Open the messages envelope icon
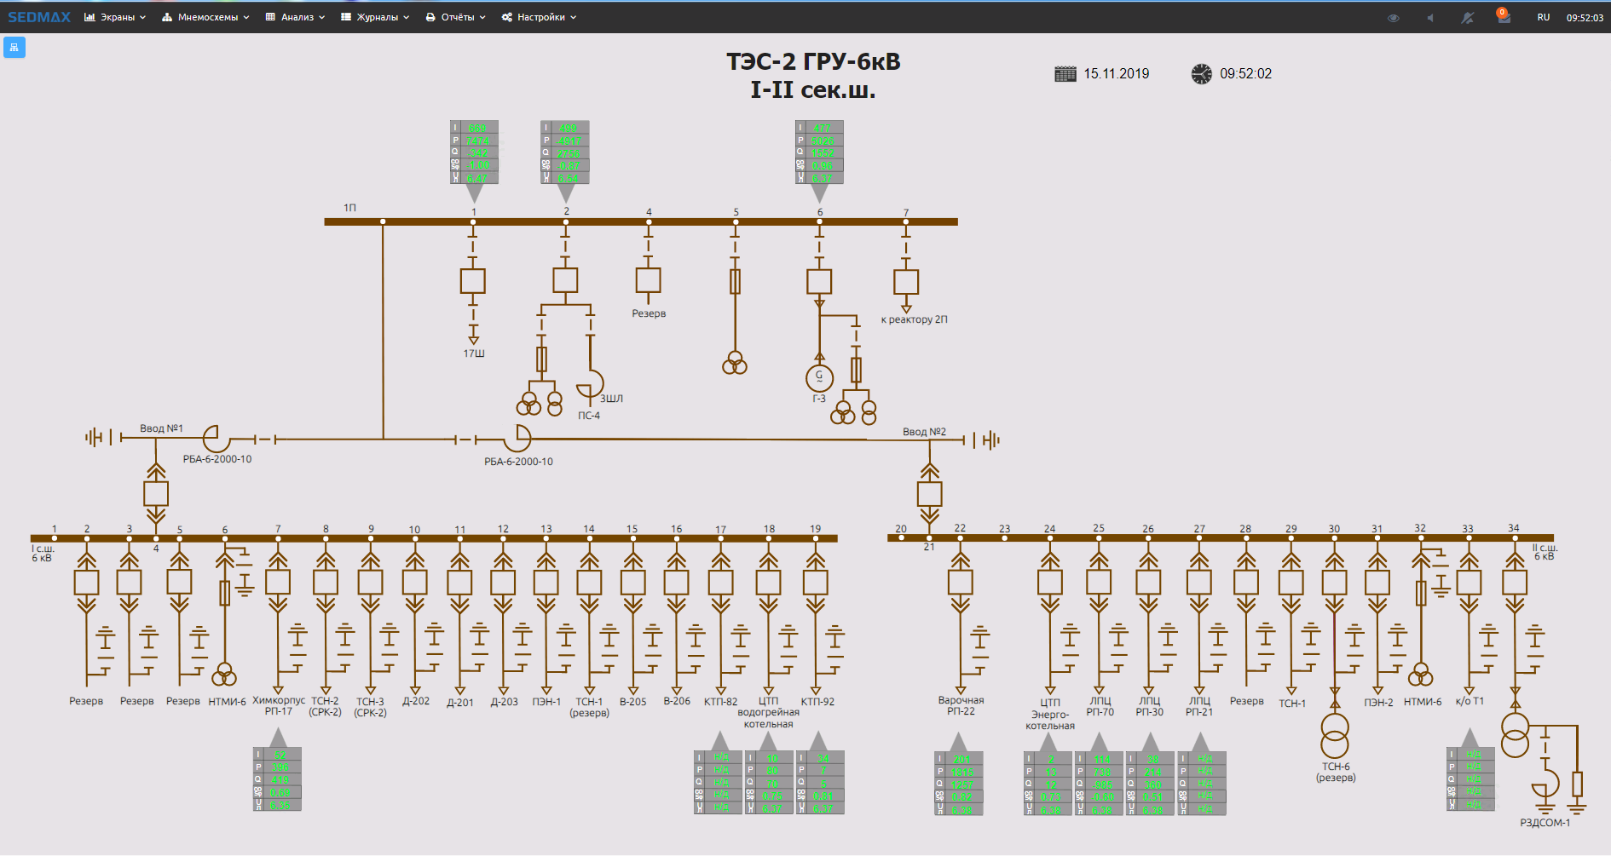 click(1504, 18)
